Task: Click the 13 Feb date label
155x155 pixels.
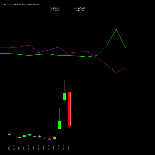Action: (x=9, y=148)
